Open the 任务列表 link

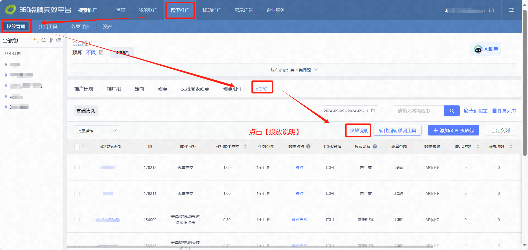(504, 111)
